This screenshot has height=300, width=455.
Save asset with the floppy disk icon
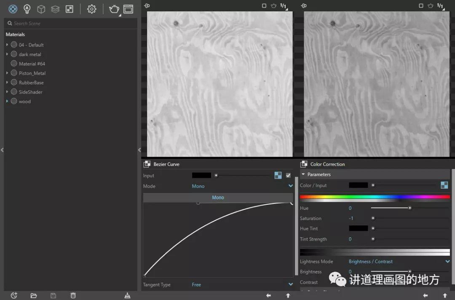coord(54,296)
